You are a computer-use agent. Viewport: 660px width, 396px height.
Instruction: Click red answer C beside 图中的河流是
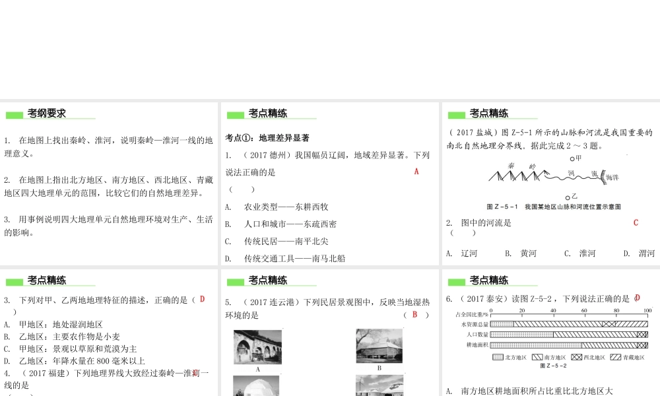pos(636,223)
